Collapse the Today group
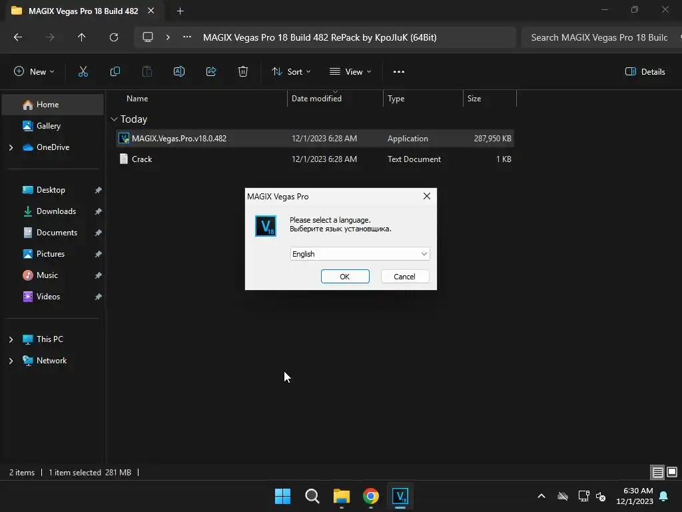Screen dimensions: 682x512 (x=114, y=119)
